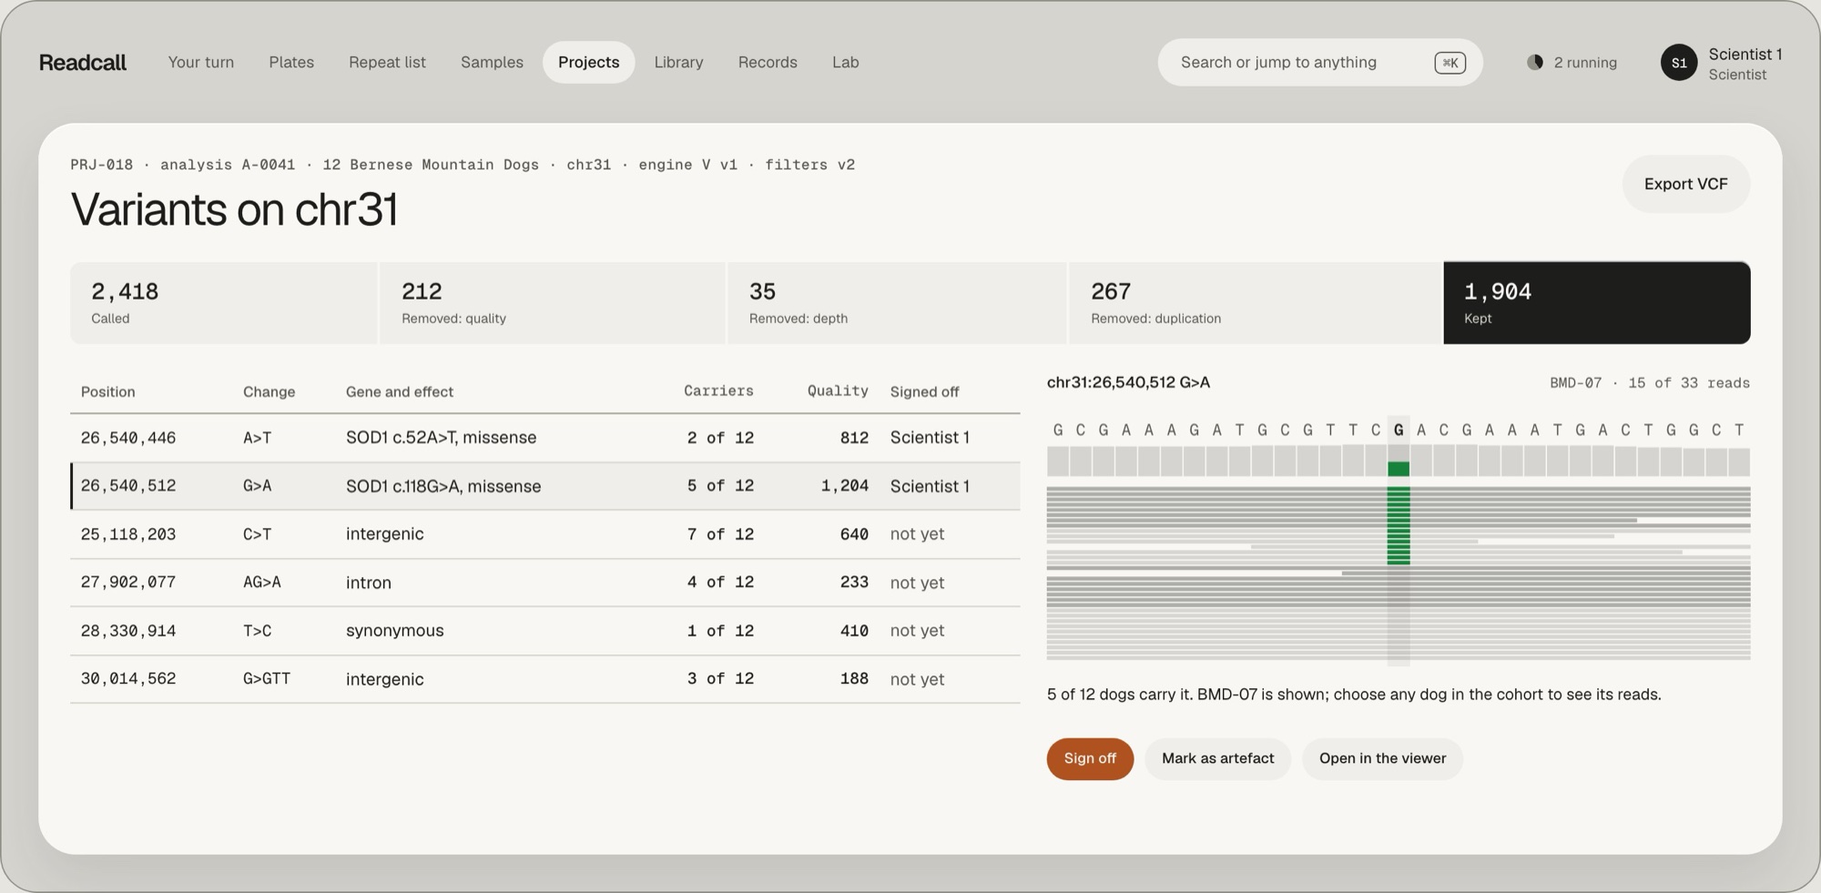Click the ⌘K shortcut badge
The height and width of the screenshot is (893, 1821).
pos(1450,62)
